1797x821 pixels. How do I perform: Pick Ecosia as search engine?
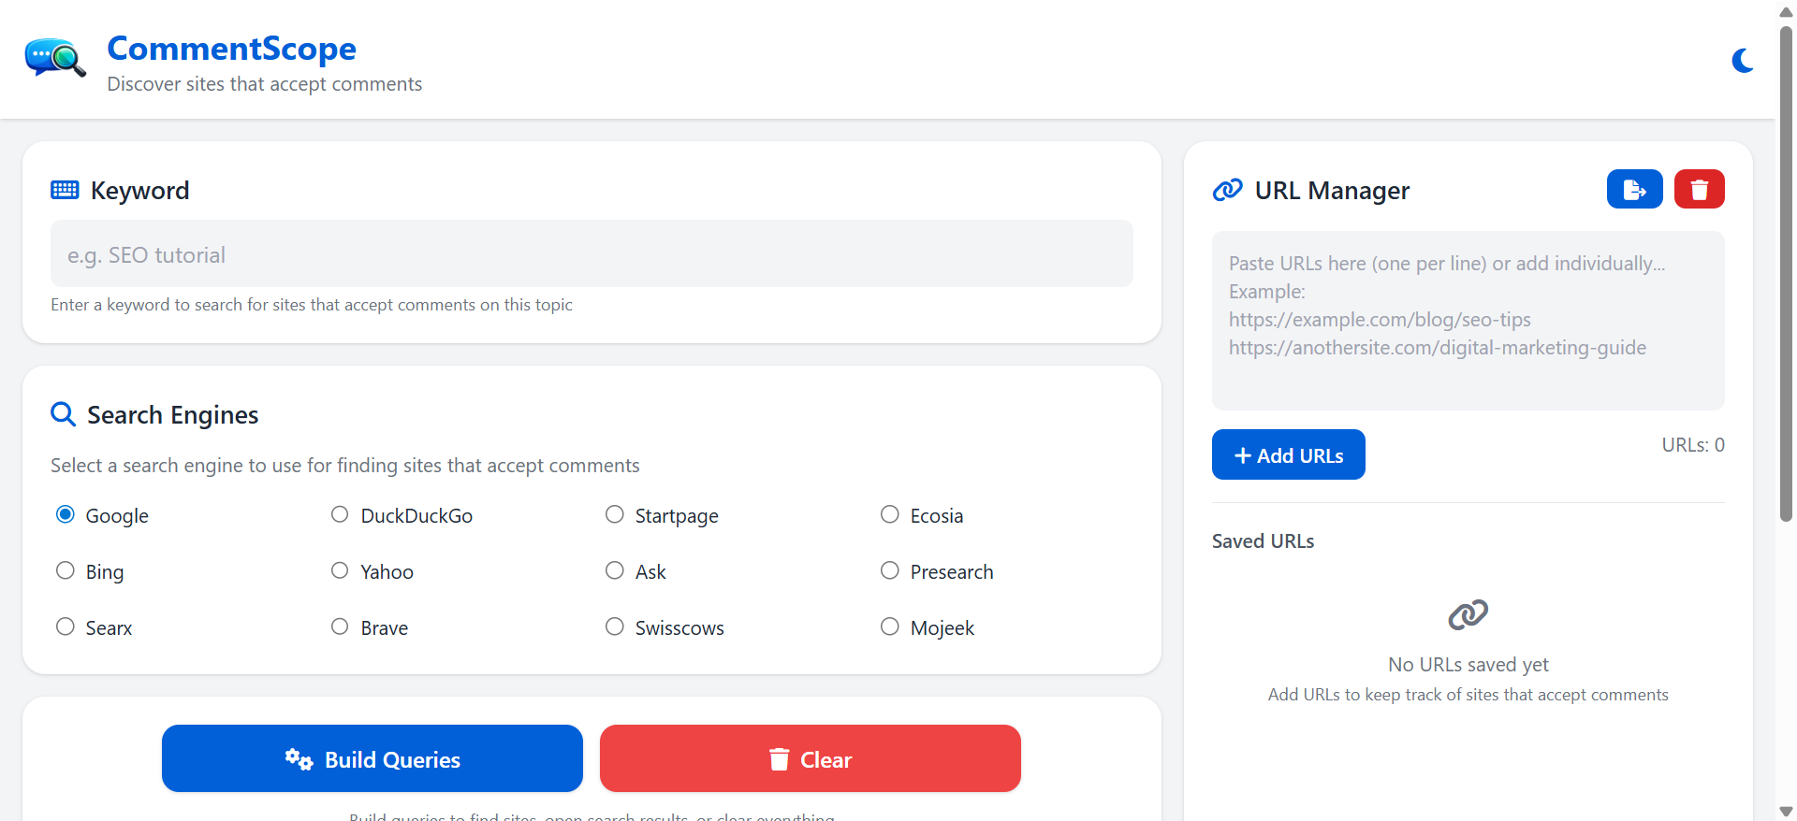[x=890, y=515]
